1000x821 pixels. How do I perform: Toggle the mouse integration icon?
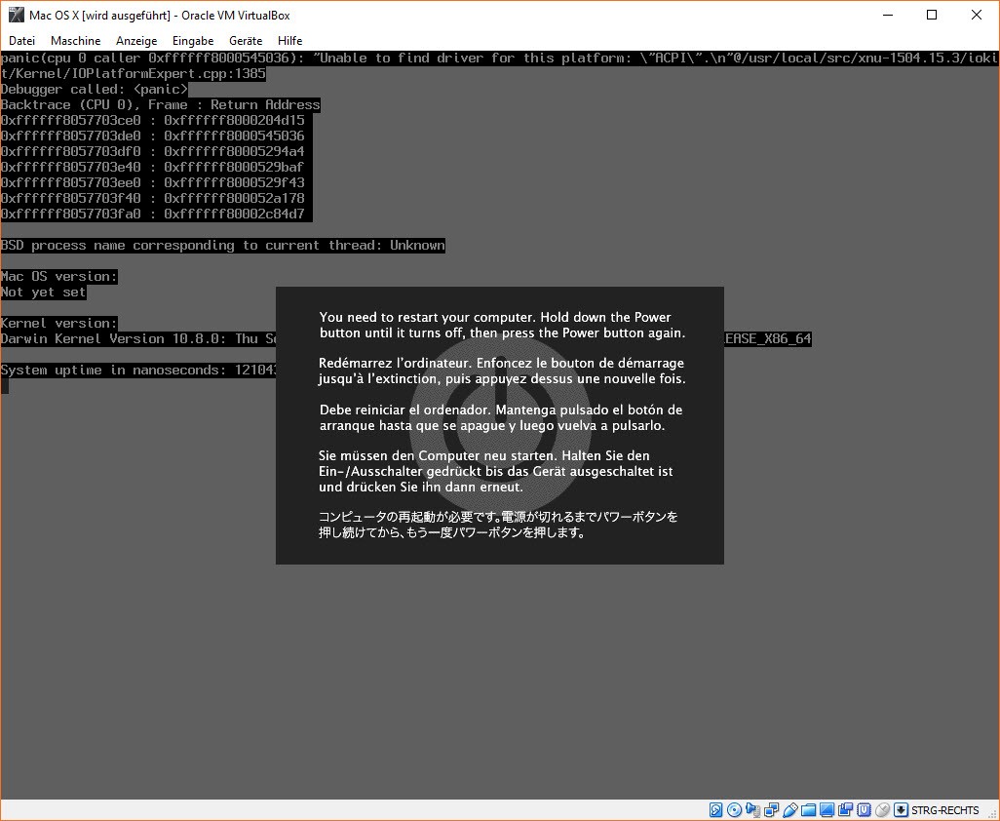[883, 810]
